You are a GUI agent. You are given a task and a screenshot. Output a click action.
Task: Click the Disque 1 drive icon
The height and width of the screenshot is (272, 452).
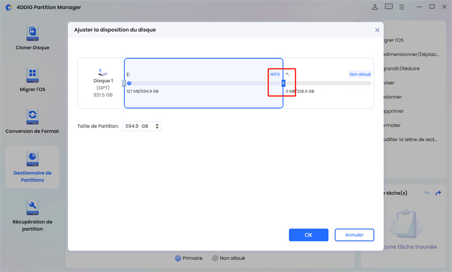click(103, 72)
